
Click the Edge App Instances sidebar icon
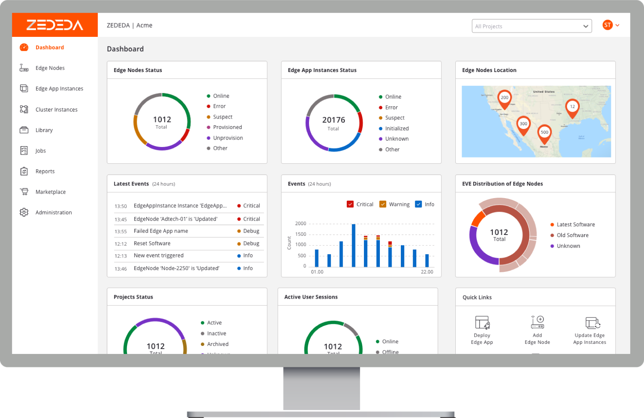[24, 88]
